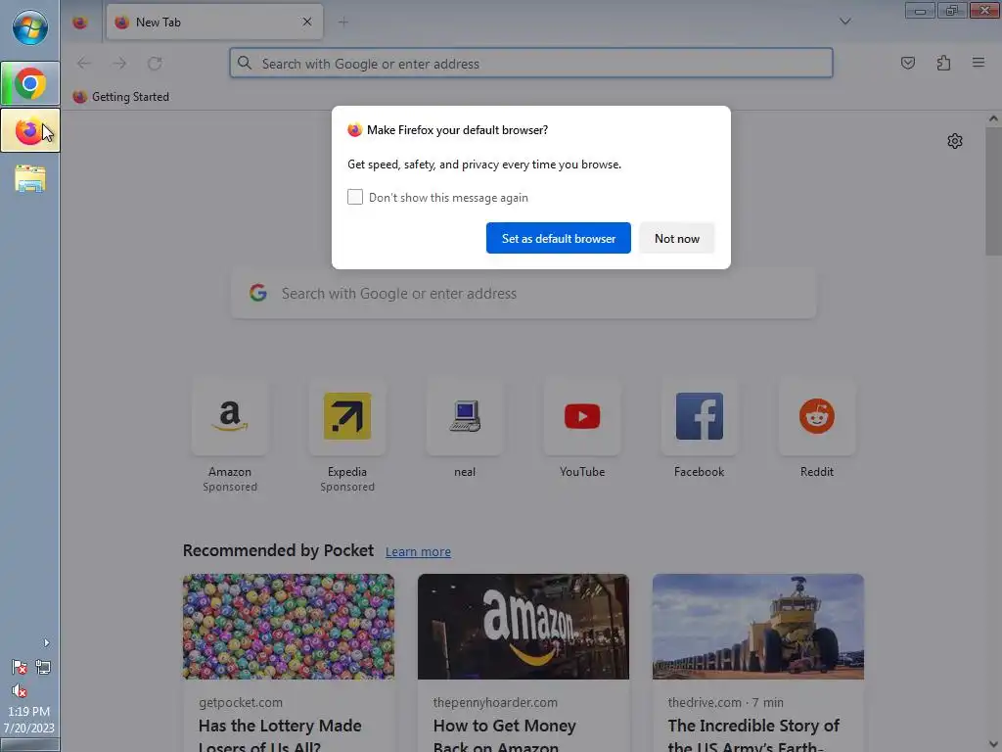
Task: Click the magnifier icon in address bar
Action: (x=244, y=63)
